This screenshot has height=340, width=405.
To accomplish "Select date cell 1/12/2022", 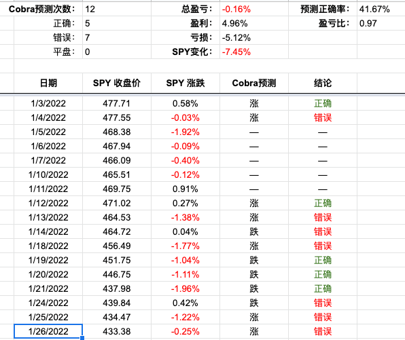I will [48, 203].
